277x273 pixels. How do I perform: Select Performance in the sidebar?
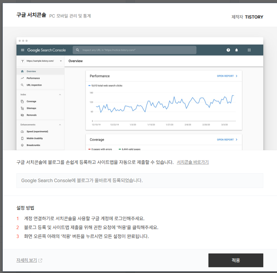(40, 78)
